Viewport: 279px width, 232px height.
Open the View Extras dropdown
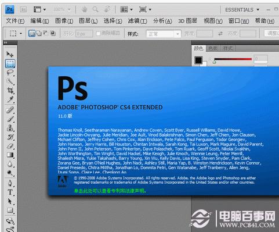tap(39, 9)
